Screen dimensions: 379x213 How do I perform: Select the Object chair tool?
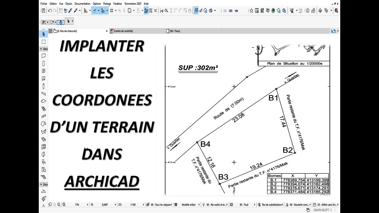pyautogui.click(x=44, y=162)
